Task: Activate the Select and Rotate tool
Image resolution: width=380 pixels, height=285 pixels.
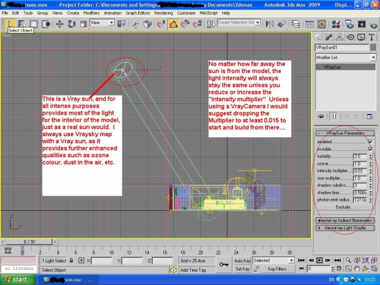Action: click(72, 24)
